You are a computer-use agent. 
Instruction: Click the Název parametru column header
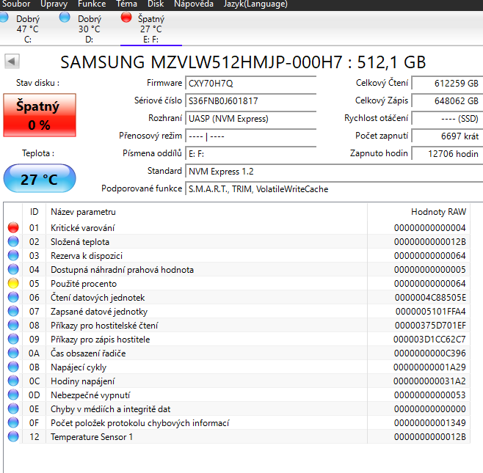(x=206, y=212)
